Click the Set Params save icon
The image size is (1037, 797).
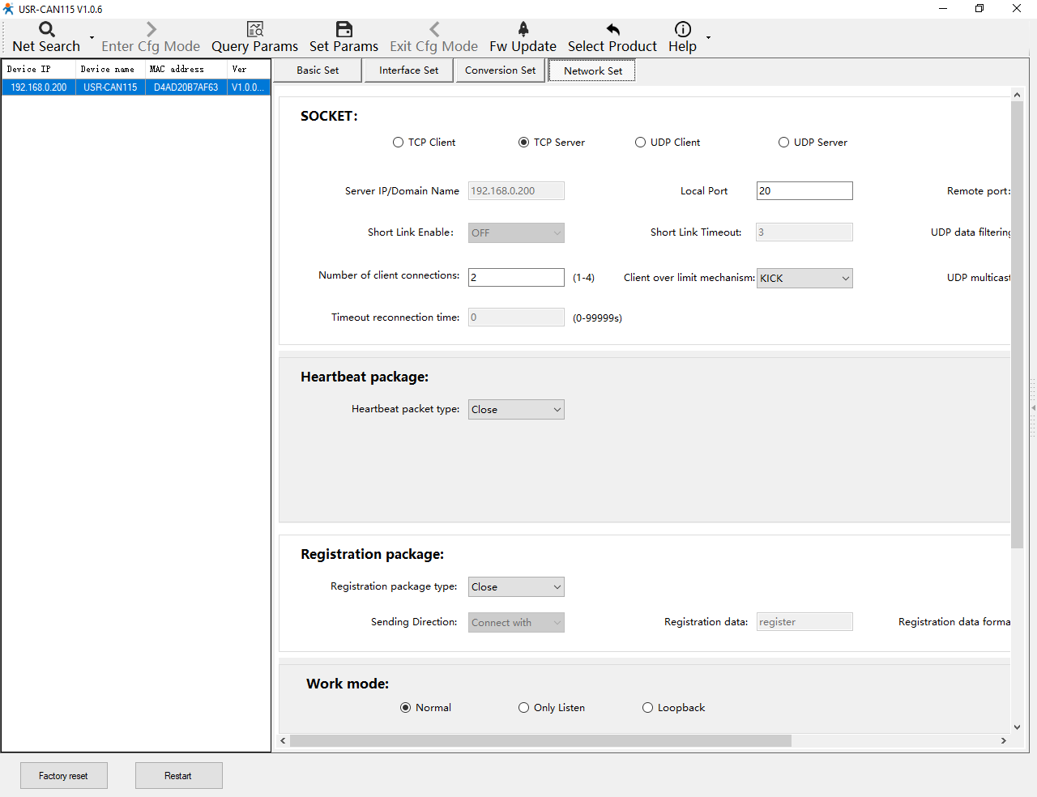(344, 30)
